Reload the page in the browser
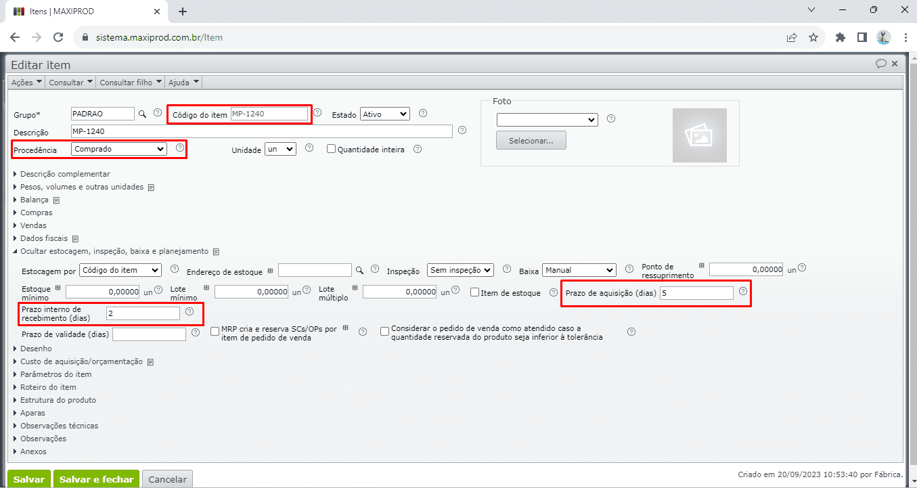Image resolution: width=917 pixels, height=488 pixels. coord(58,38)
